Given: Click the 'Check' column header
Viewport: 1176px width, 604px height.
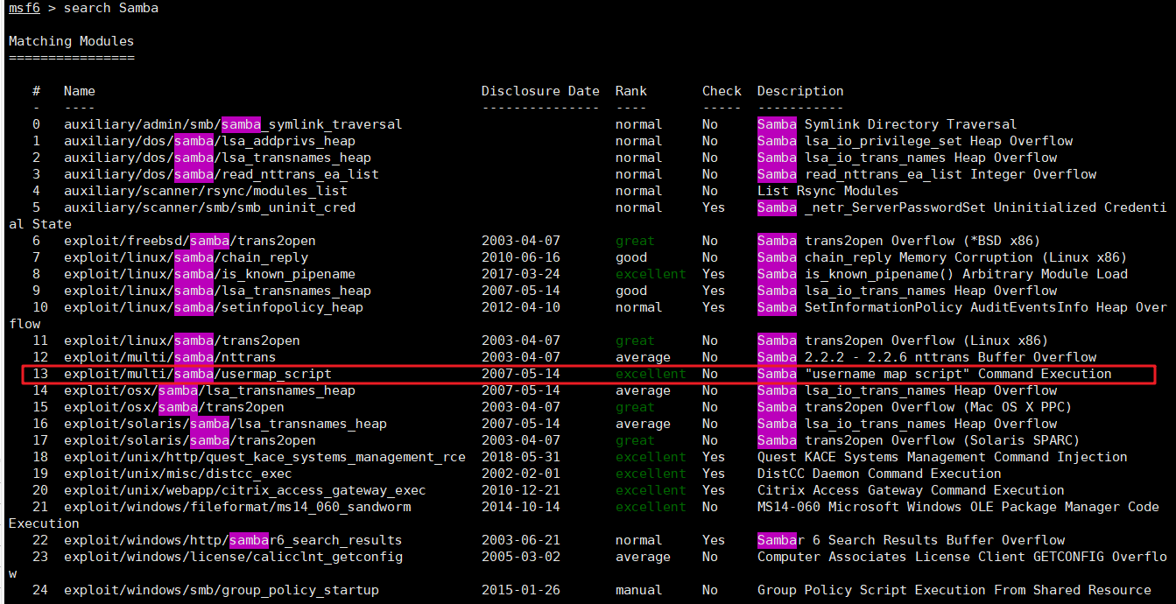Looking at the screenshot, I should [722, 91].
